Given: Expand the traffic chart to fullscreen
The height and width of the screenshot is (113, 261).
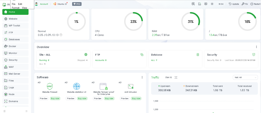Looking at the screenshot, I should [x=176, y=77].
